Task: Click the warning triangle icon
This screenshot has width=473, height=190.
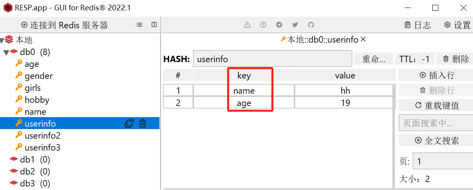Action: pyautogui.click(x=247, y=25)
